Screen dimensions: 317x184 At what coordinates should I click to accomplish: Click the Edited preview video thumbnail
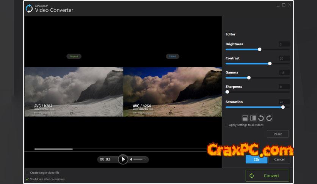point(173,92)
